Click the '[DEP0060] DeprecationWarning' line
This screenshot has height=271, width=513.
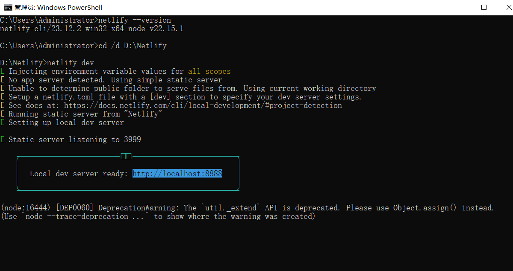[247, 208]
